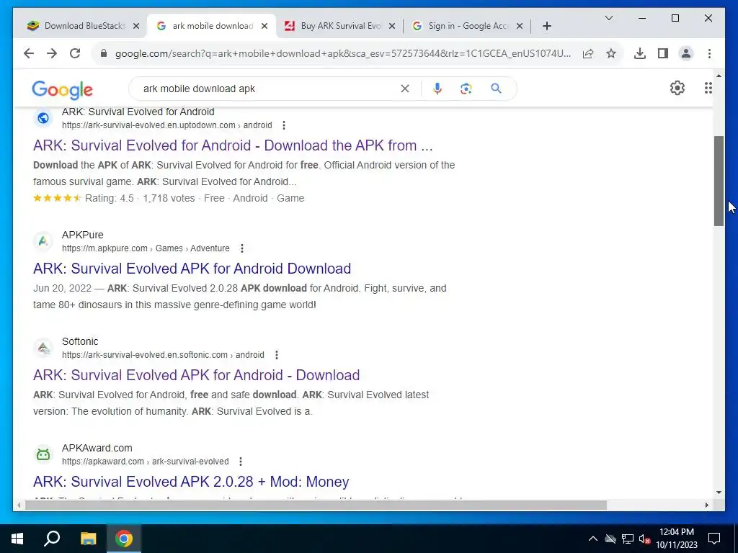The image size is (738, 553).
Task: Click the scroll down arrow
Action: 719,493
